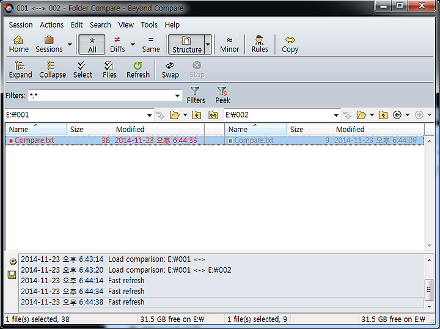The width and height of the screenshot is (440, 329).
Task: Open the Structure dropdown arrow
Action: click(x=208, y=45)
